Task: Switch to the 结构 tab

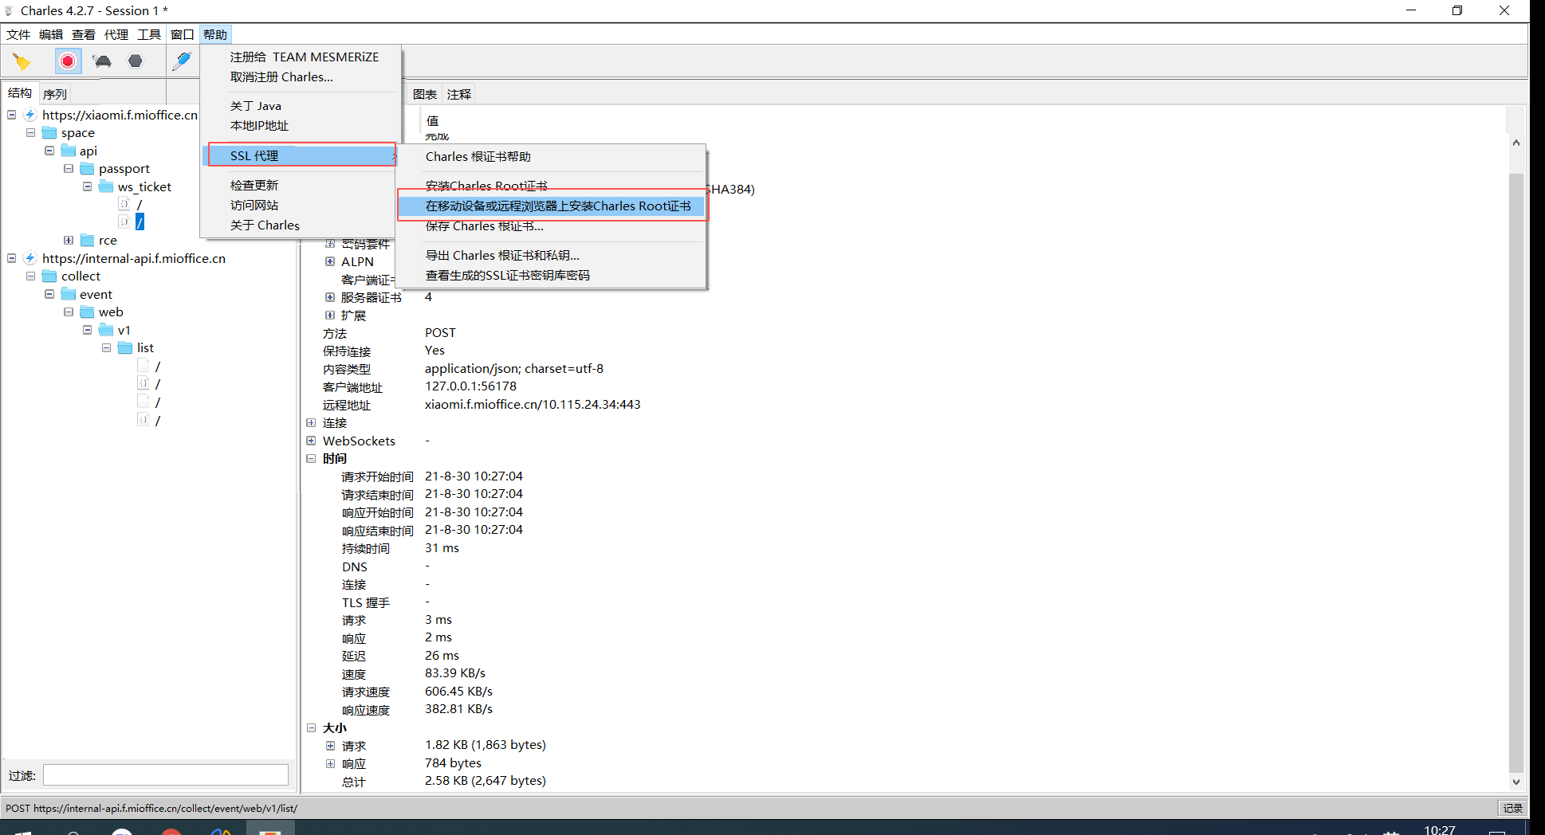Action: tap(20, 93)
